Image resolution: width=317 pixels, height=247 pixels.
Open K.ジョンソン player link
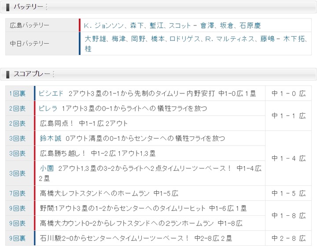104,26
